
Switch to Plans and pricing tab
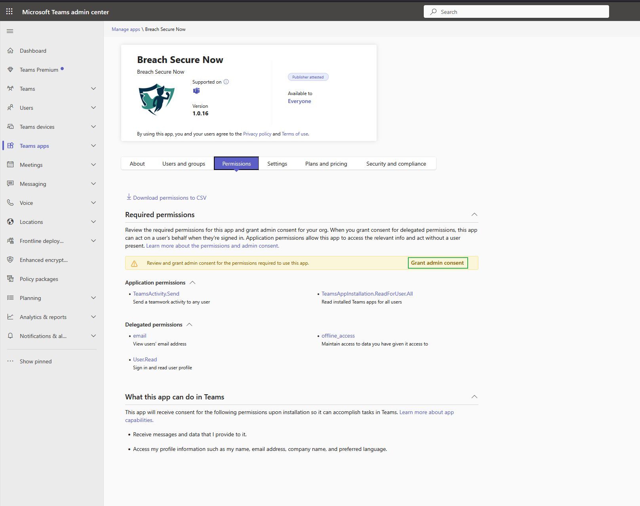coord(326,164)
